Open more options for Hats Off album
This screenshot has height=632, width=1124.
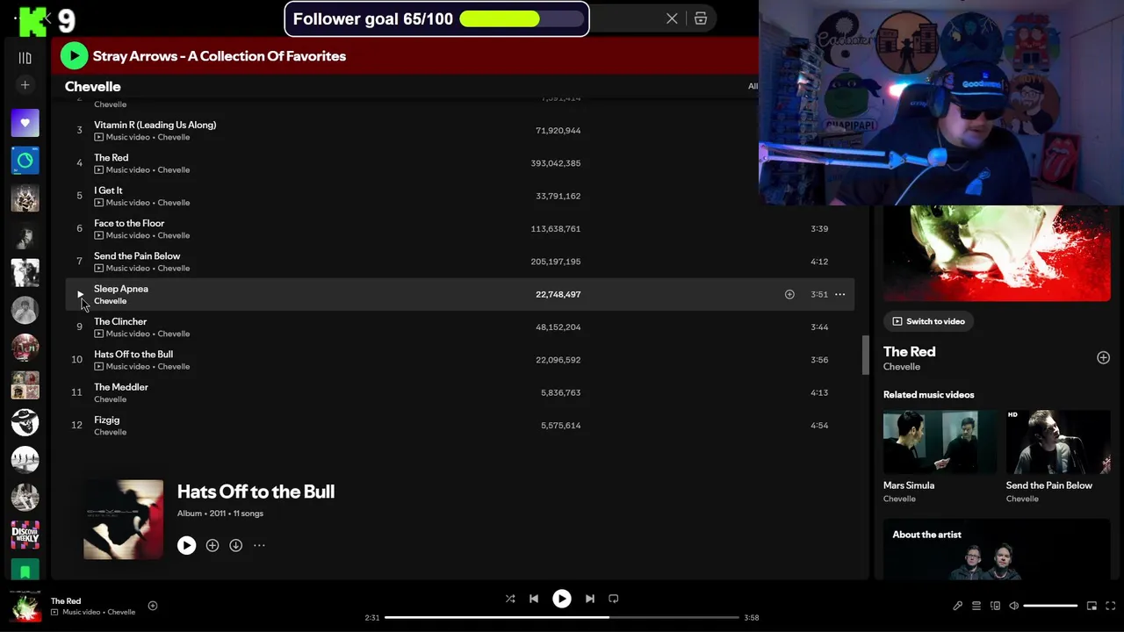[x=259, y=546]
